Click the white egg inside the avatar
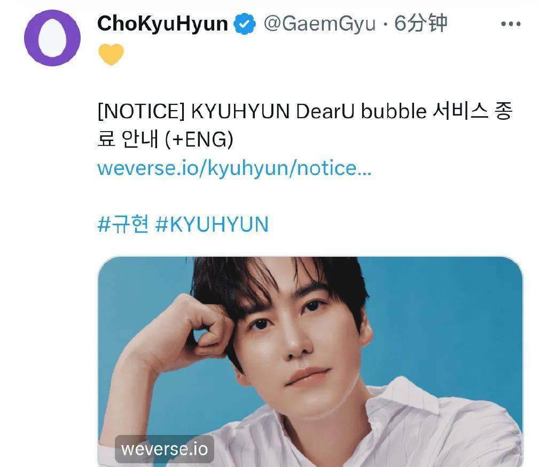This screenshot has height=467, width=547. click(x=52, y=37)
